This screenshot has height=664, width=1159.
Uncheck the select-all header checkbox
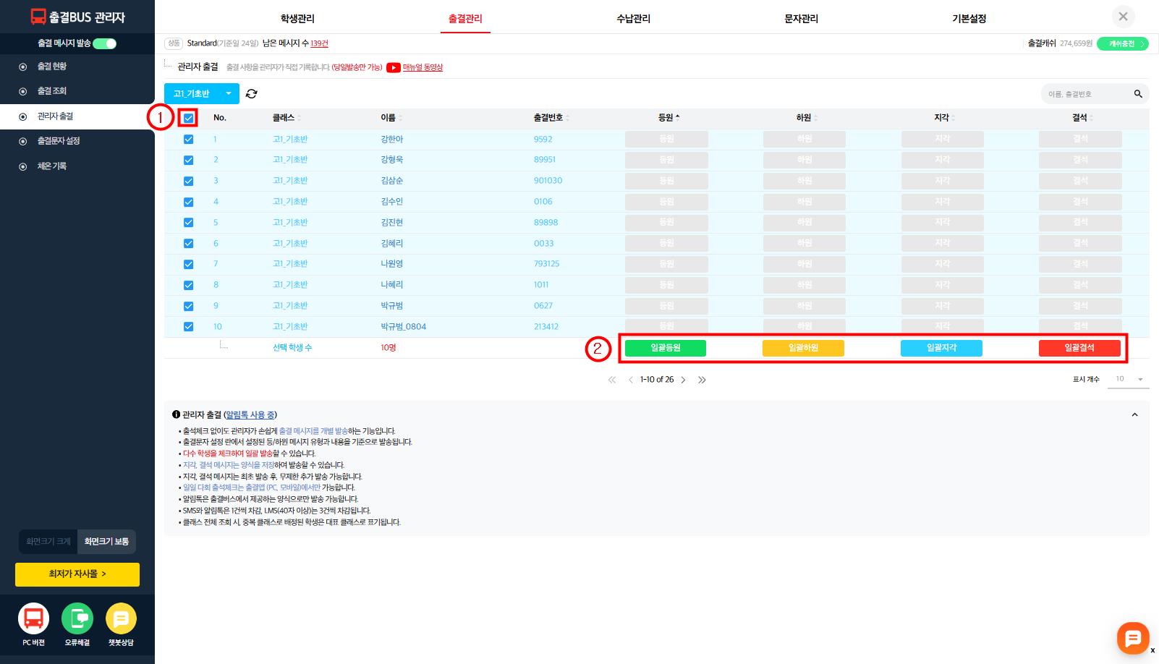[188, 118]
